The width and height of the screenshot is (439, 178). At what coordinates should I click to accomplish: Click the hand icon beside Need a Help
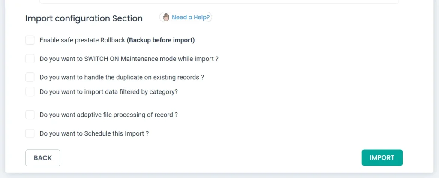[x=166, y=18]
